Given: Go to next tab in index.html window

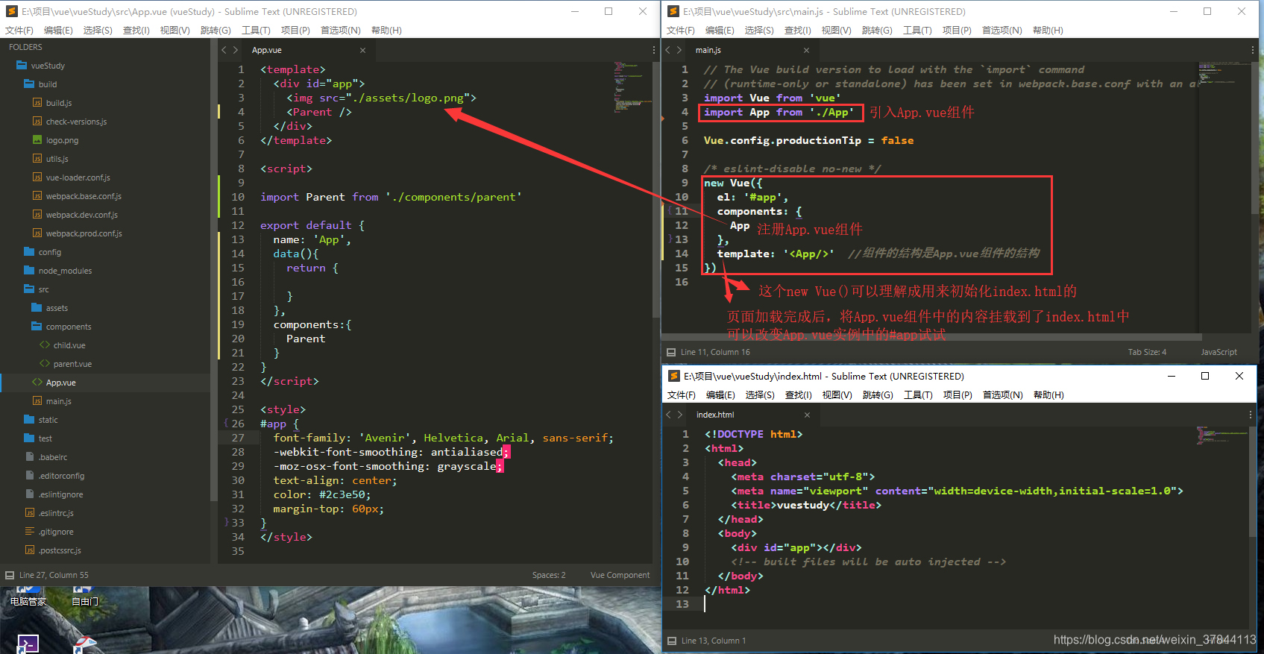Looking at the screenshot, I should click(679, 415).
